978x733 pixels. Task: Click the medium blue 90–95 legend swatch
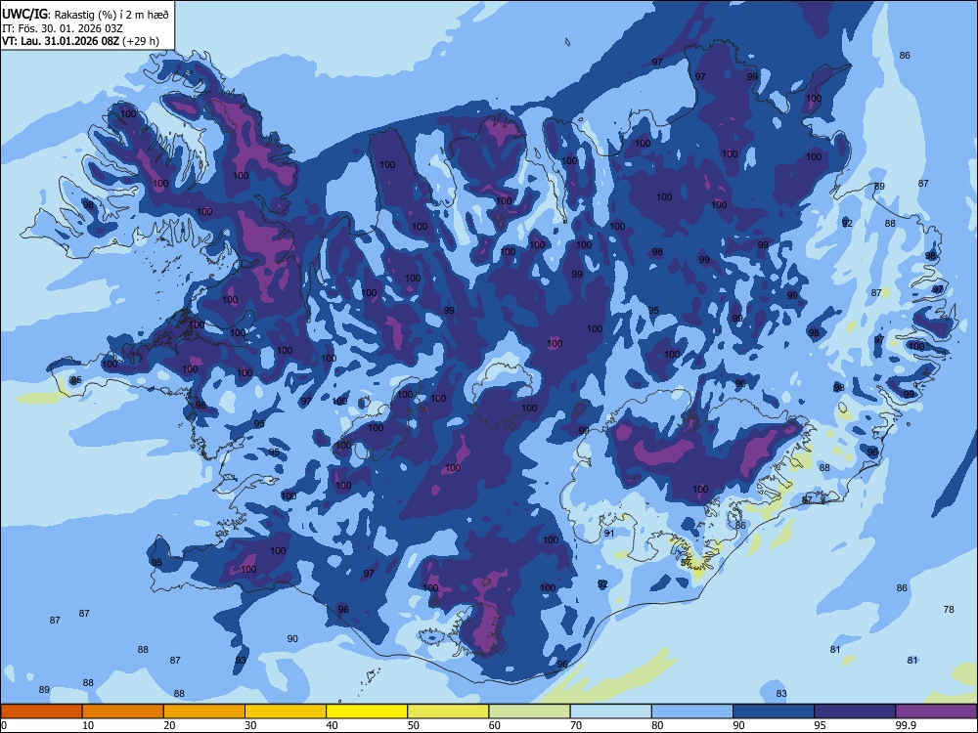(774, 711)
